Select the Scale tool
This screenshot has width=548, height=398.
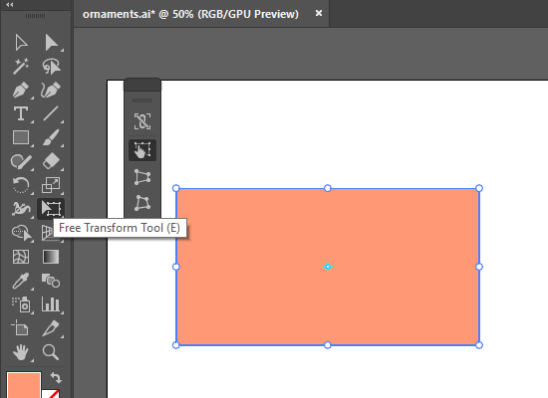tap(51, 185)
